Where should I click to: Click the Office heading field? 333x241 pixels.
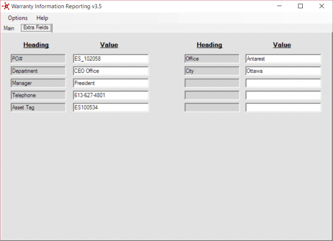[x=212, y=59]
